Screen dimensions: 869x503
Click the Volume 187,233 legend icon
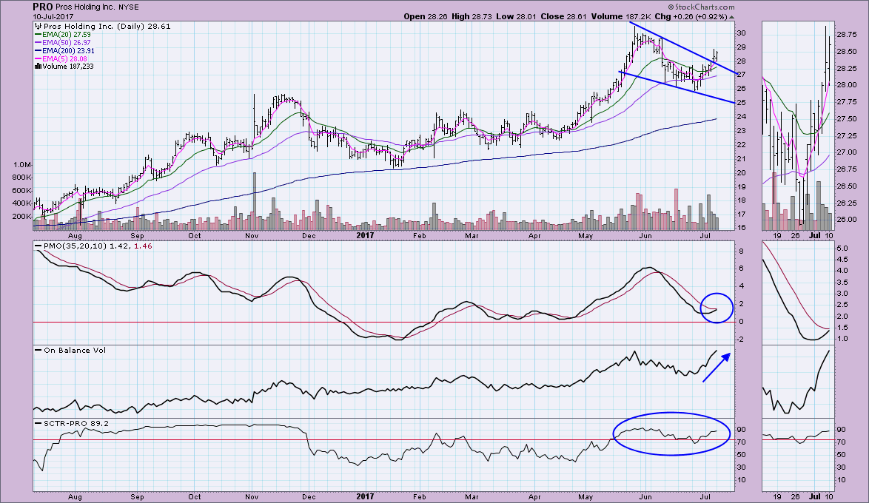pos(38,67)
